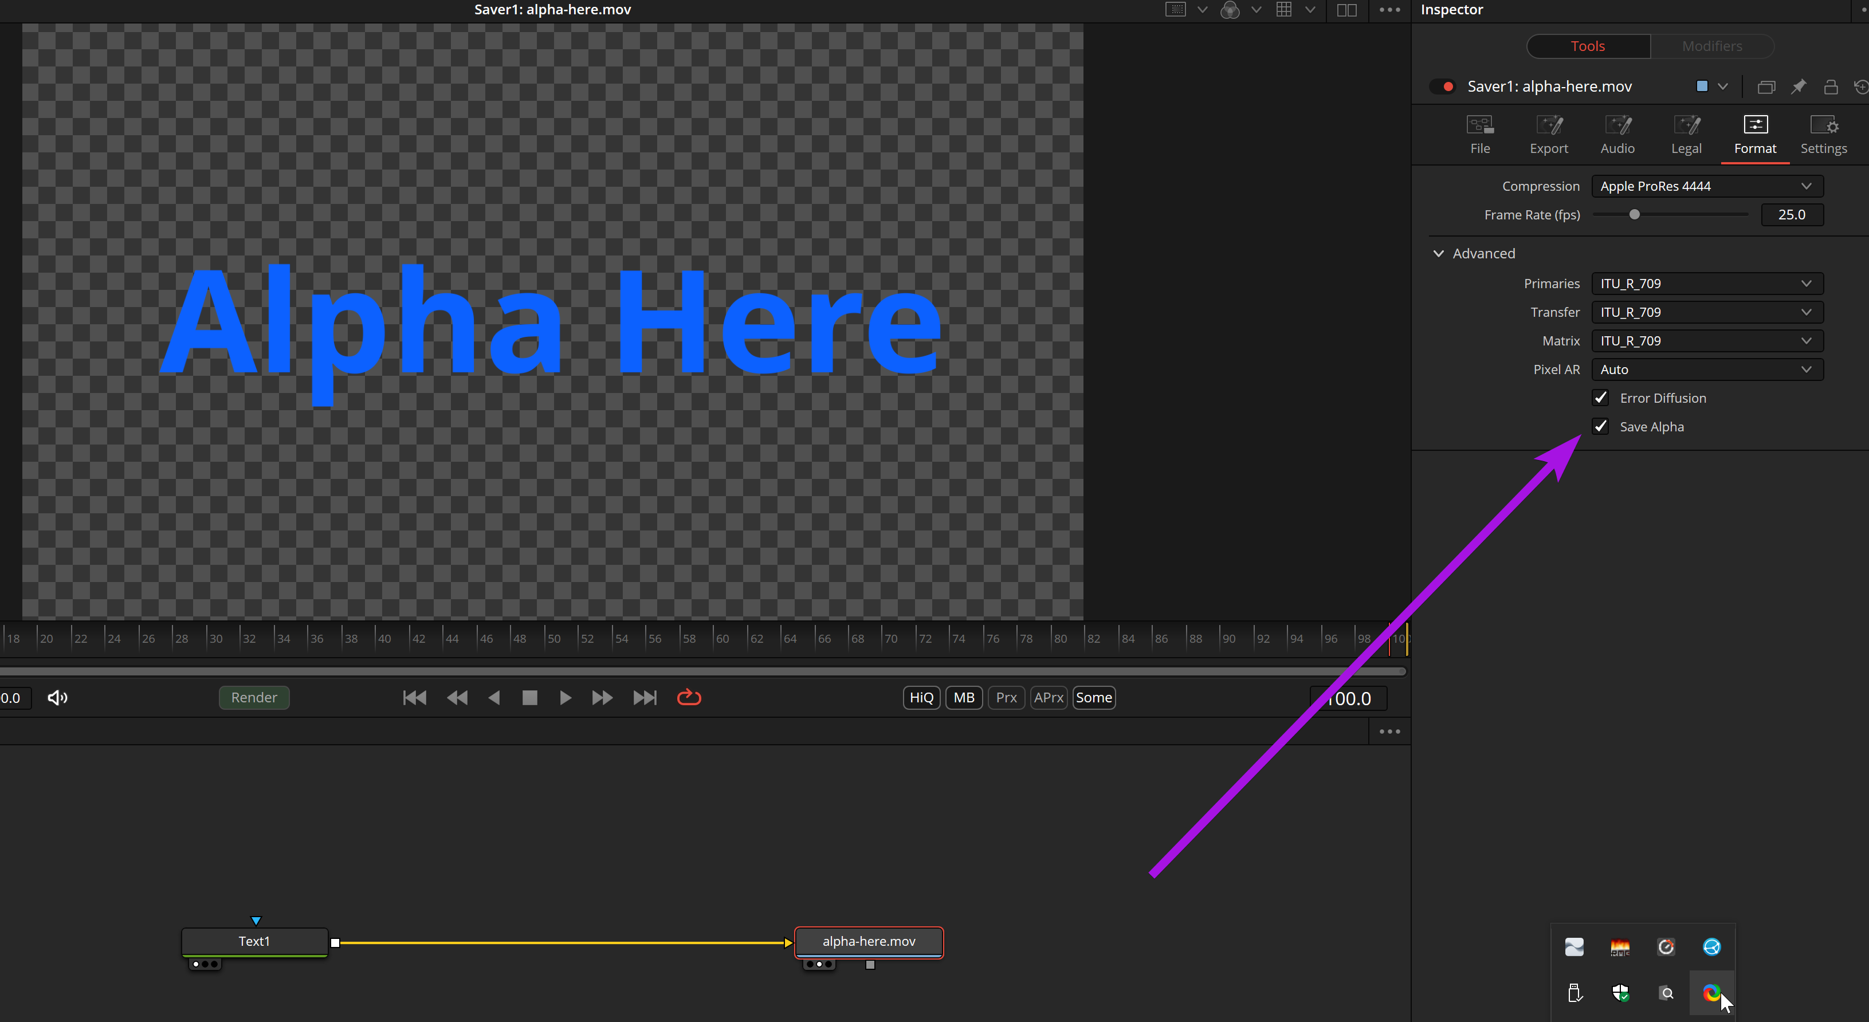Play forward

point(565,698)
